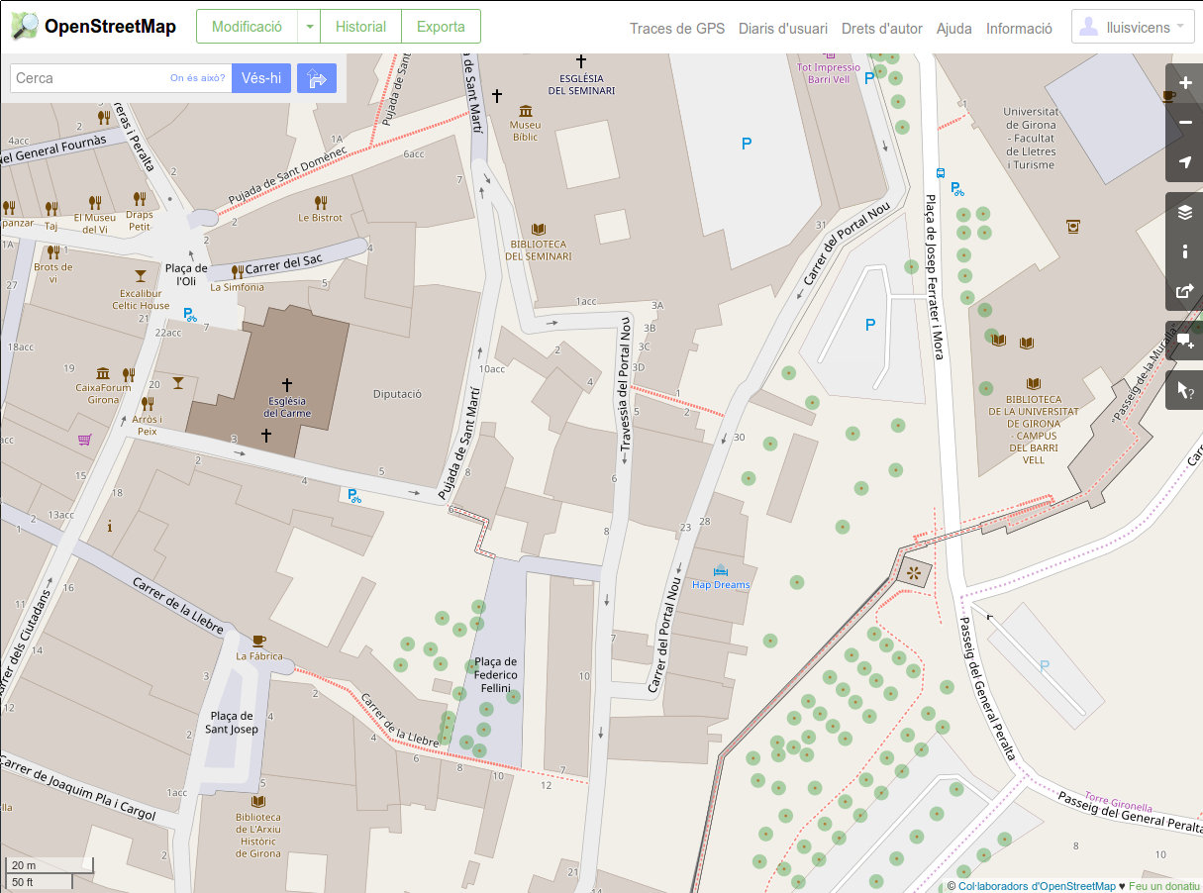Click the Vés-hi search button

pyautogui.click(x=261, y=78)
